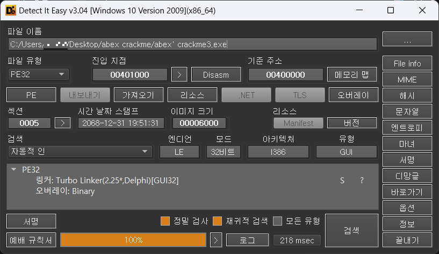This screenshot has height=254, width=439.
Task: Collapse the PE32 tree node
Action: [x=13, y=169]
